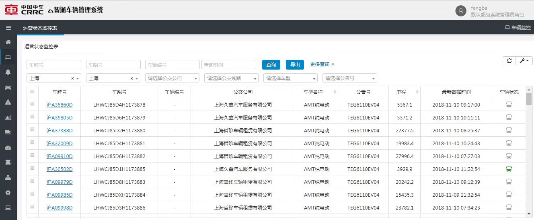Open the wrench tools dropdown

click(x=524, y=60)
